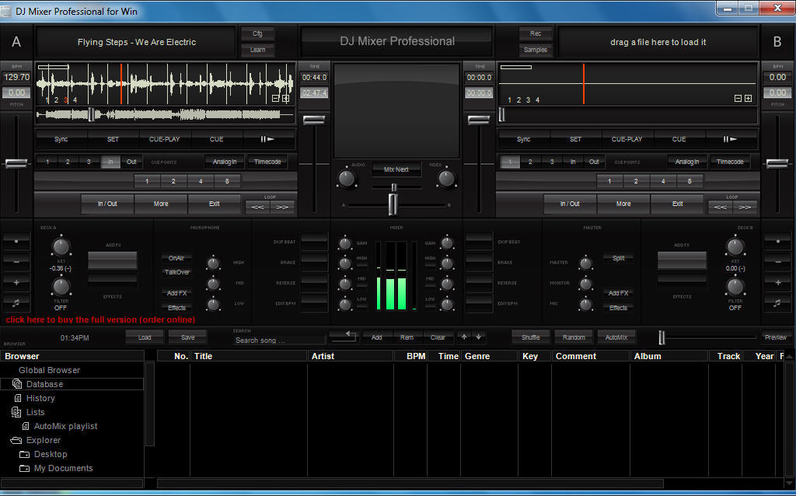Click the preview position slider near Preview

(662, 337)
